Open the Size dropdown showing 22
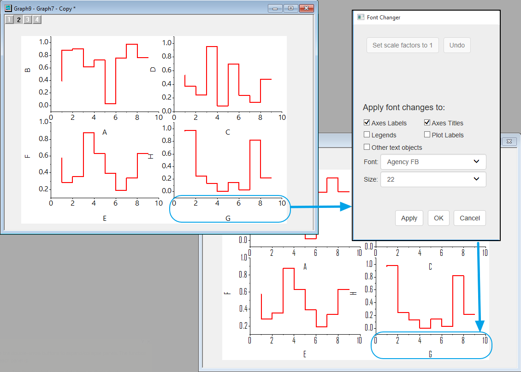This screenshot has height=372, width=521. pyautogui.click(x=432, y=179)
